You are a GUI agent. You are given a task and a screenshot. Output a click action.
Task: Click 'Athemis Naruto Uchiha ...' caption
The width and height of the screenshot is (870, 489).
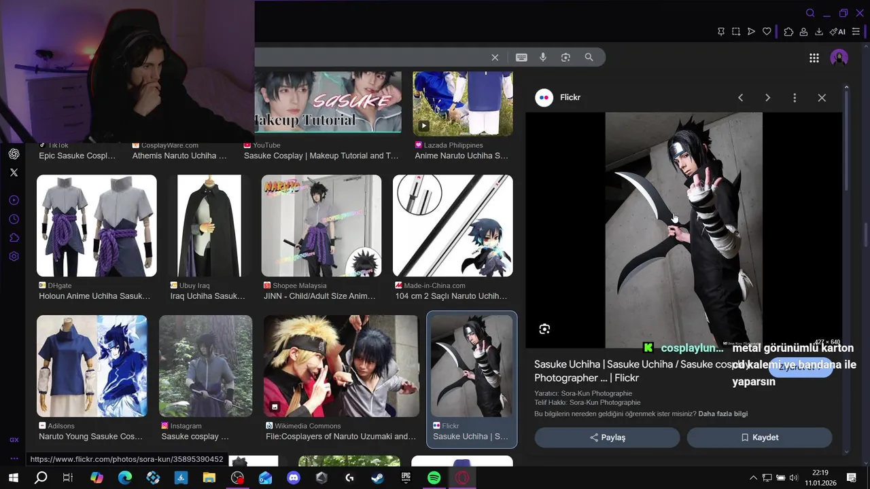pyautogui.click(x=179, y=156)
